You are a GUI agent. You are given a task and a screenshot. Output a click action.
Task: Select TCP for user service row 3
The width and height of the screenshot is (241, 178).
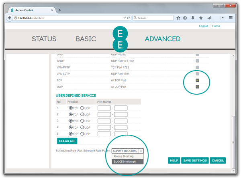[71, 121]
